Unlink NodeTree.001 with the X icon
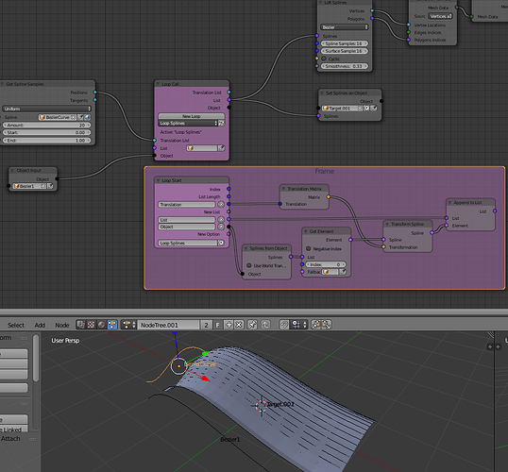The image size is (508, 472). 239,325
